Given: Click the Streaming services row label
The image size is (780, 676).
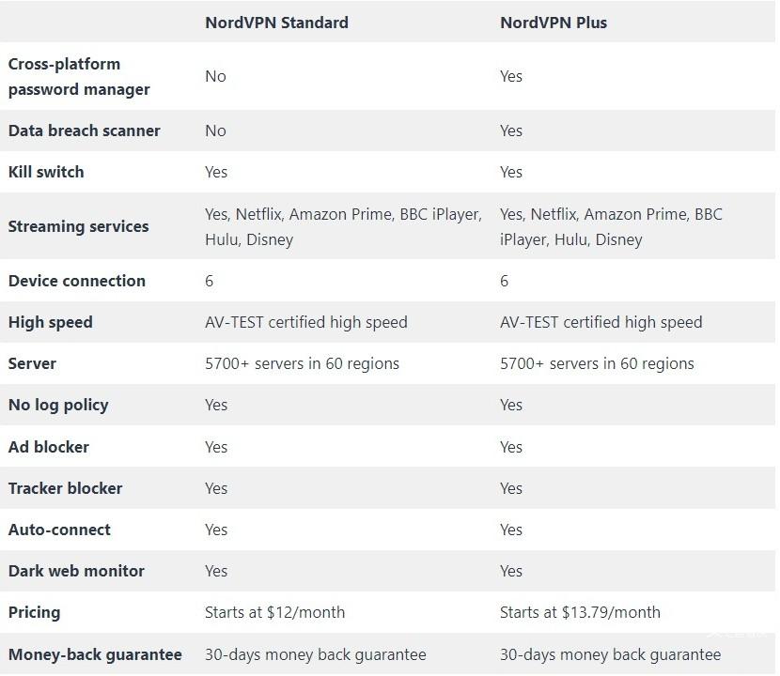Looking at the screenshot, I should click(x=79, y=226).
